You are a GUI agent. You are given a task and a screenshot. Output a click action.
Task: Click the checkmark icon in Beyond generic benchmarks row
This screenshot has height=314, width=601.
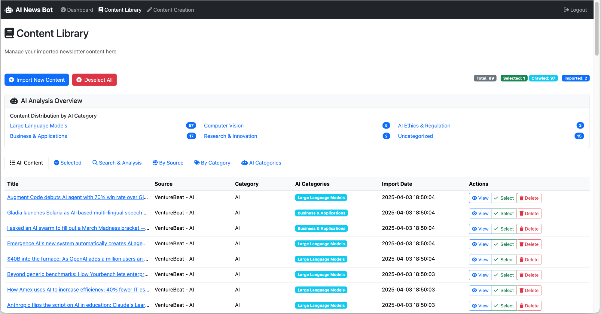496,275
